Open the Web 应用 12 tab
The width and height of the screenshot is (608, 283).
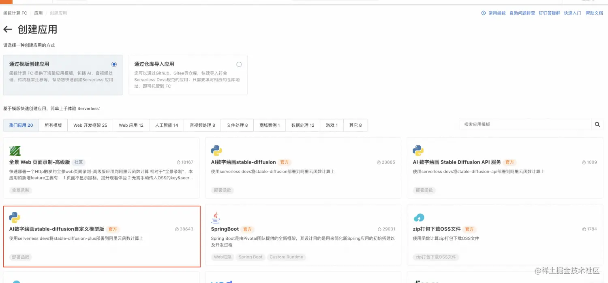pyautogui.click(x=131, y=125)
